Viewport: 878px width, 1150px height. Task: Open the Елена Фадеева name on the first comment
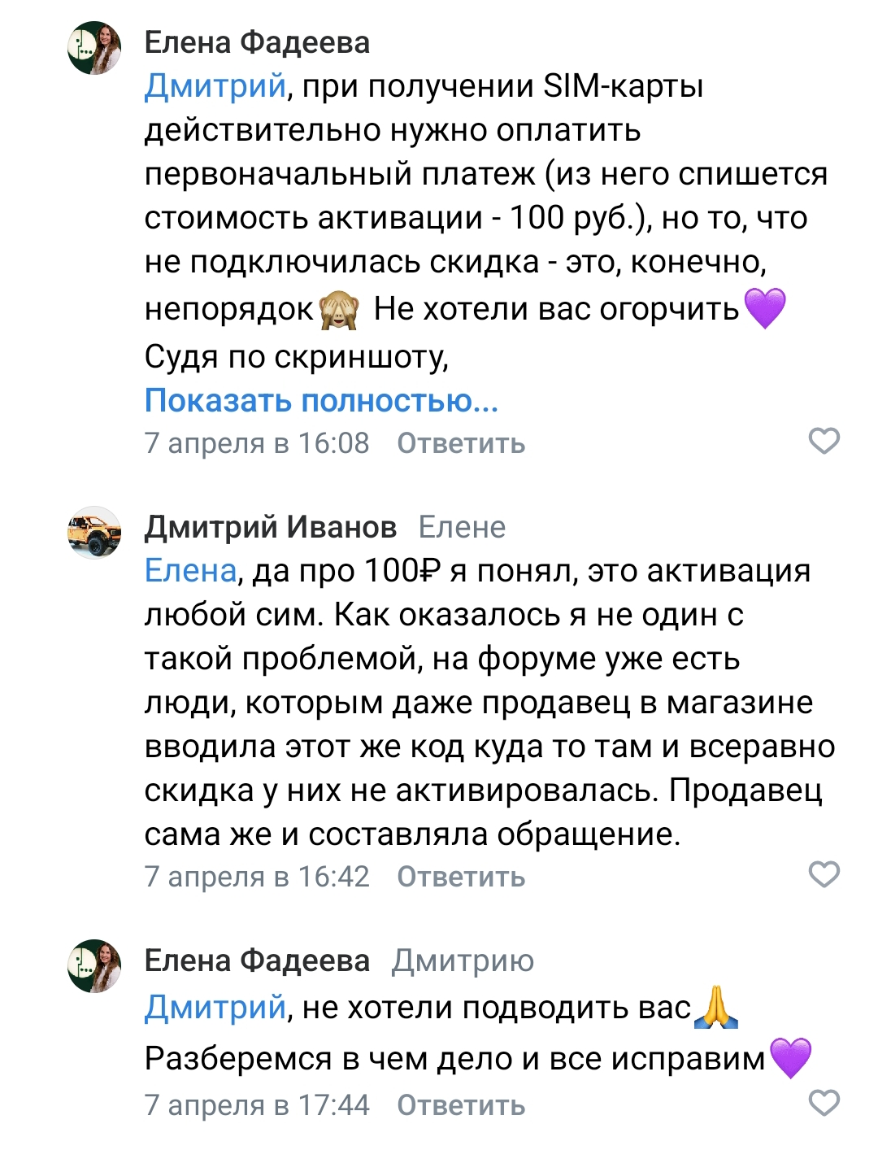[x=257, y=42]
